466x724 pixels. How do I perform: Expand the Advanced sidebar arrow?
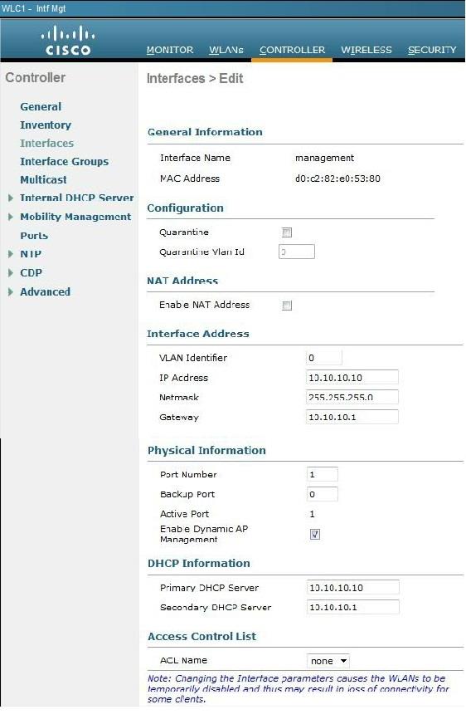[11, 291]
